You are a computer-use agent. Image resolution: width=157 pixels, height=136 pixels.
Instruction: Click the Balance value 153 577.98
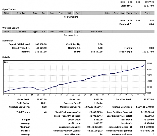(41, 52)
